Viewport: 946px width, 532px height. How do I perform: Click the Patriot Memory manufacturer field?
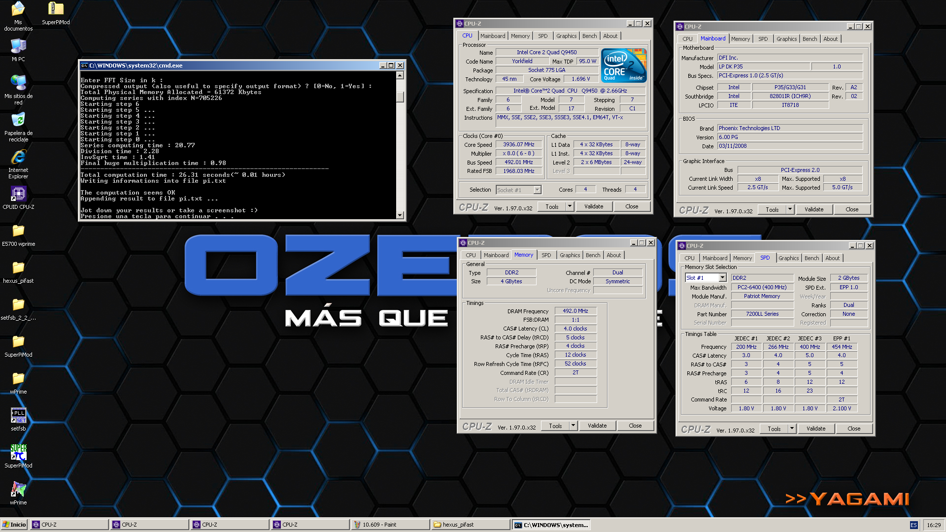coord(762,297)
